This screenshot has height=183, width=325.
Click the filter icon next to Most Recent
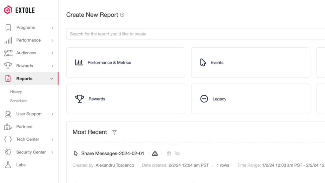click(115, 132)
